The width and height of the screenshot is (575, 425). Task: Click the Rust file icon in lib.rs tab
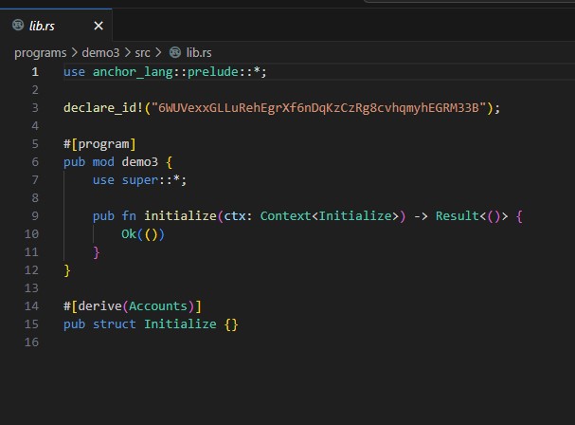(x=18, y=25)
